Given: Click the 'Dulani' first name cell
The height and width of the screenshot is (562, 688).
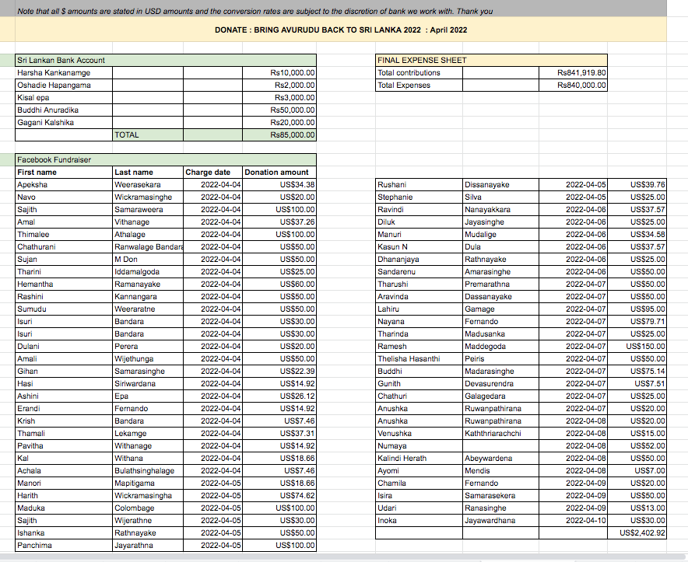Looking at the screenshot, I should pyautogui.click(x=64, y=347).
